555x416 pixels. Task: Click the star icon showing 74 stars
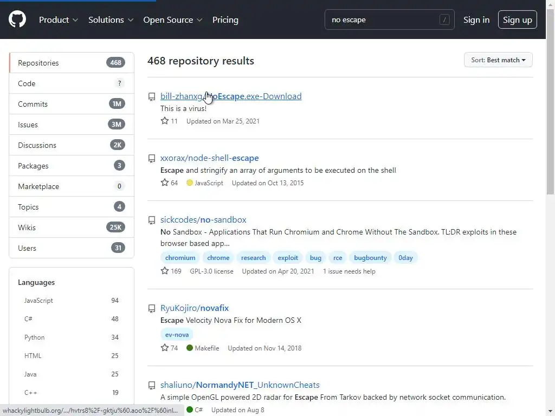click(165, 348)
